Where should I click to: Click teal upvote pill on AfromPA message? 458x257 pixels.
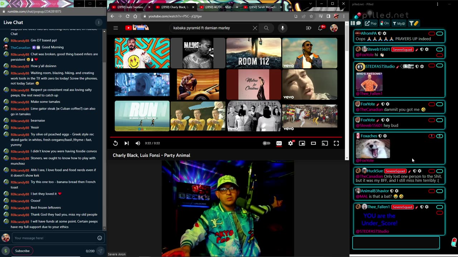click(x=439, y=34)
